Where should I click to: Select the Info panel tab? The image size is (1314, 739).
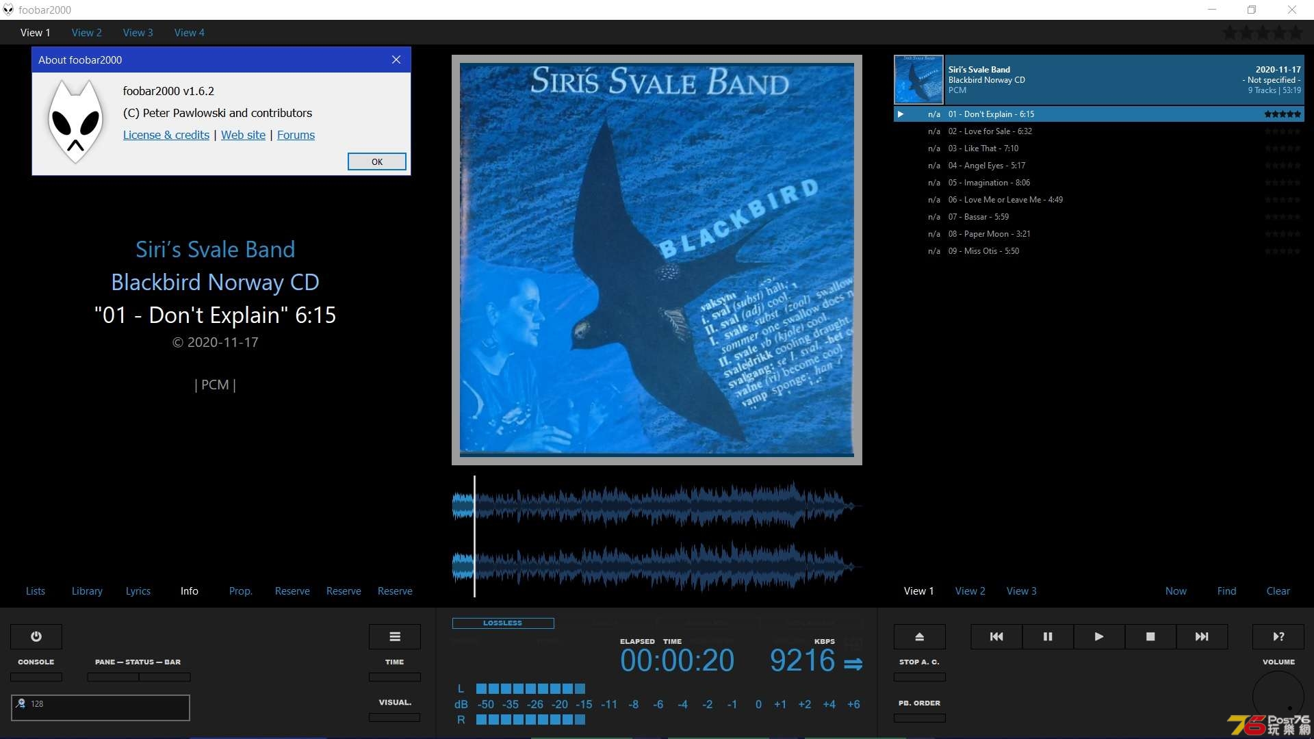(x=190, y=591)
